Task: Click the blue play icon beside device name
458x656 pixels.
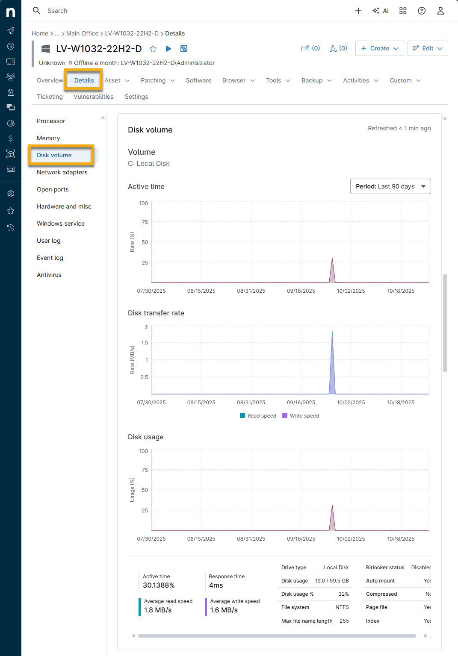Action: 168,49
